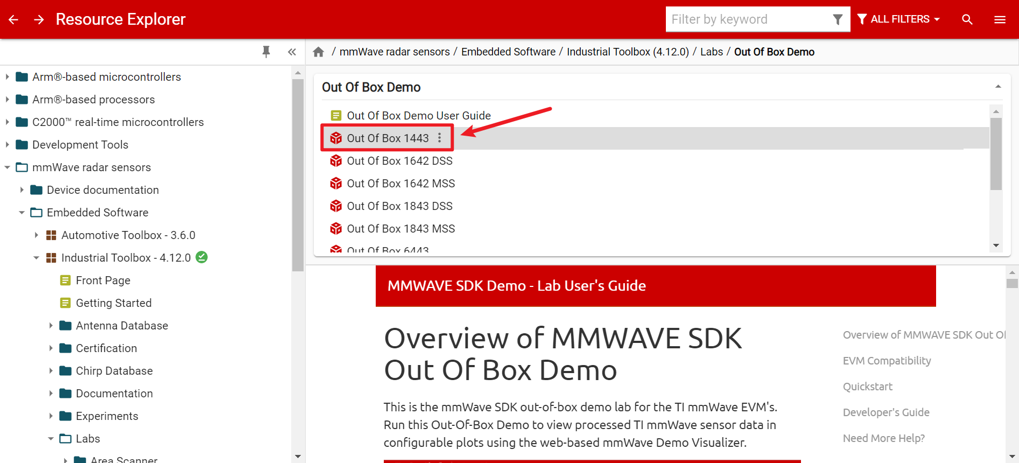Image resolution: width=1019 pixels, height=463 pixels.
Task: Go back with the left arrow icon
Action: coord(13,19)
